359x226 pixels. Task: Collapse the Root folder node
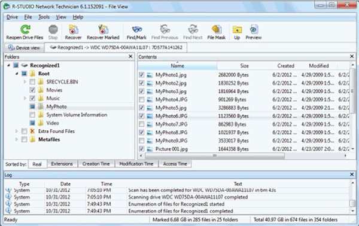click(x=17, y=74)
